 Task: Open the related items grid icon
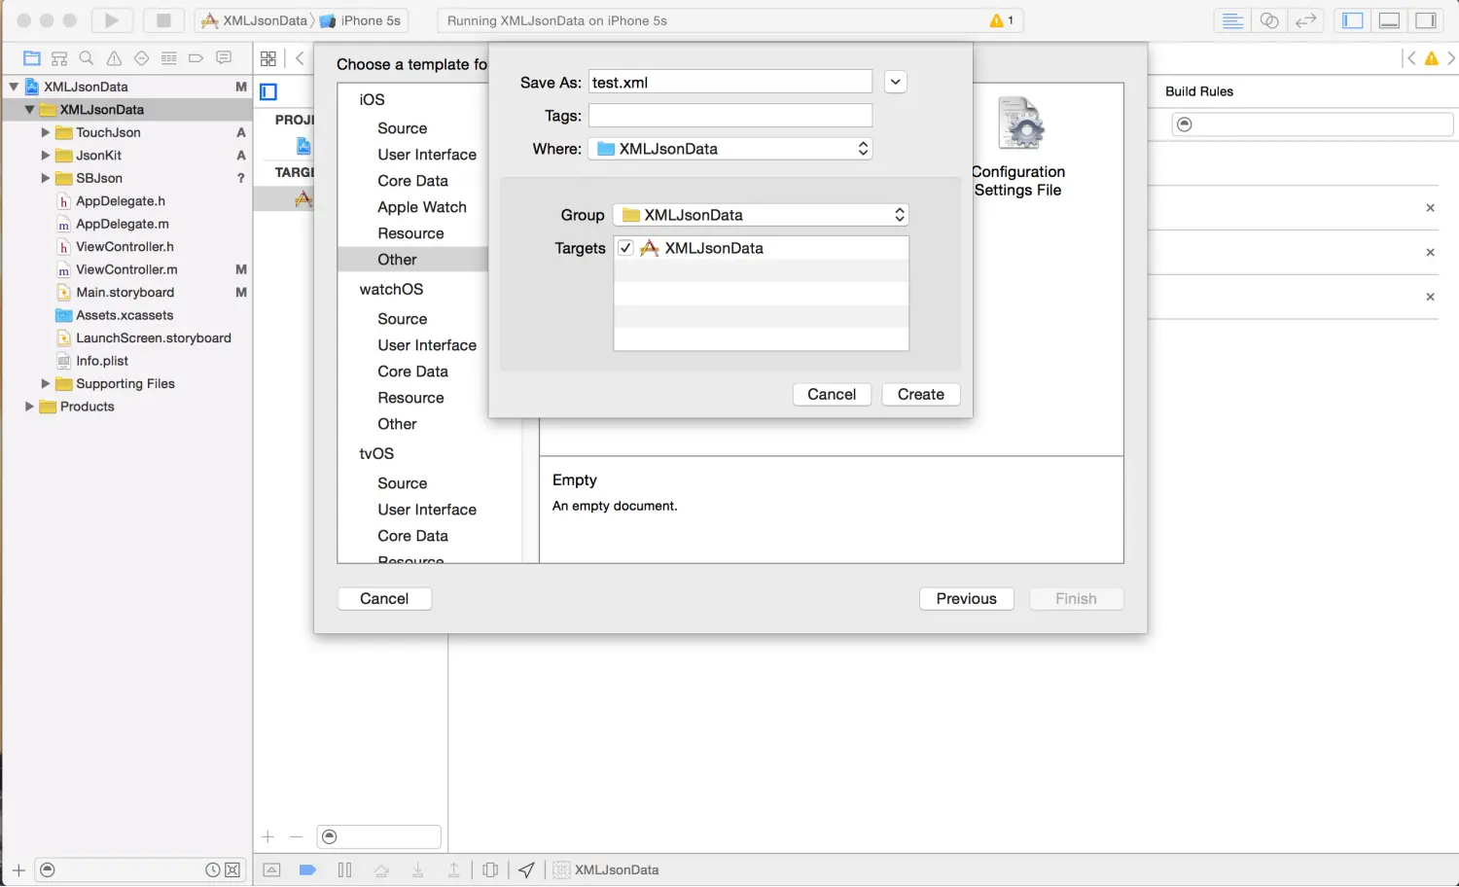[x=268, y=58]
